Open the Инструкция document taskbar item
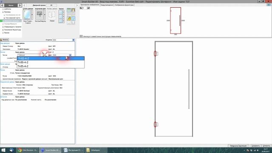272x153 pixels. (74, 150)
